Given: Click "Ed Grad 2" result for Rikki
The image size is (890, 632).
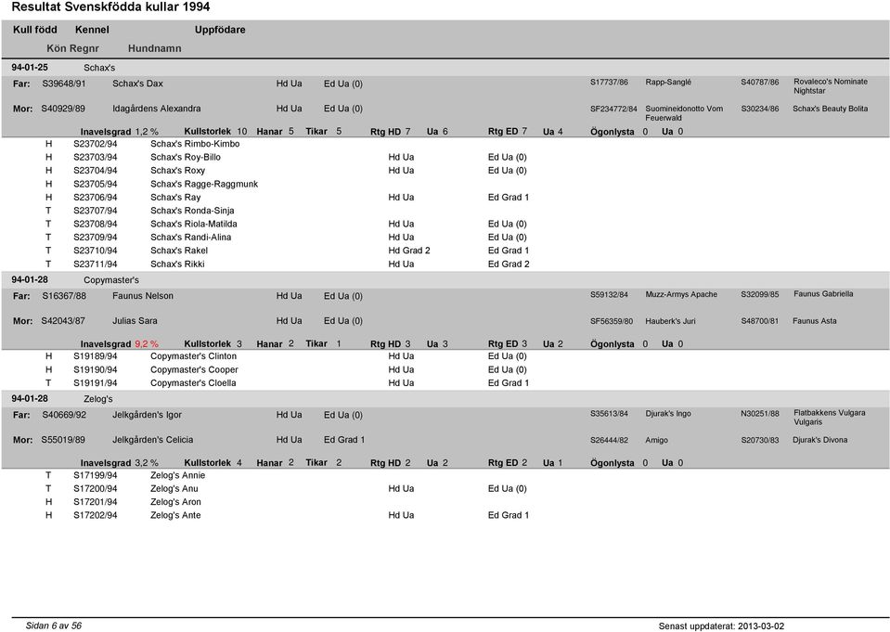Looking at the screenshot, I should click(509, 264).
